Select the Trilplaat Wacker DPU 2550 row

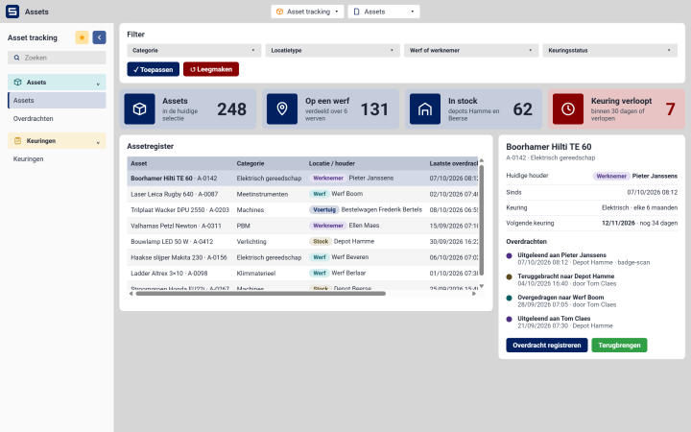click(302, 210)
